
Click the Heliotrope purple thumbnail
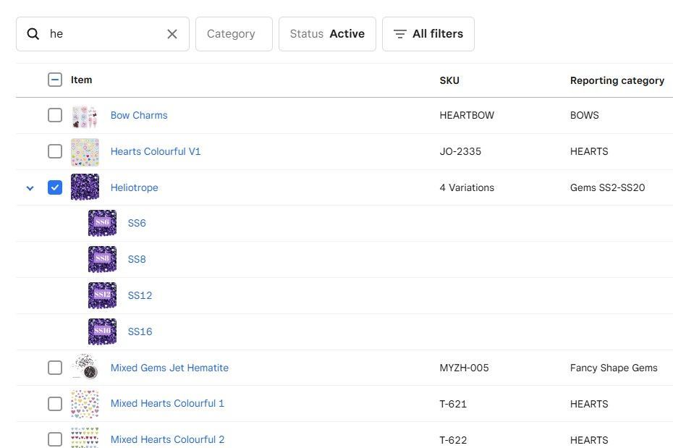point(85,187)
